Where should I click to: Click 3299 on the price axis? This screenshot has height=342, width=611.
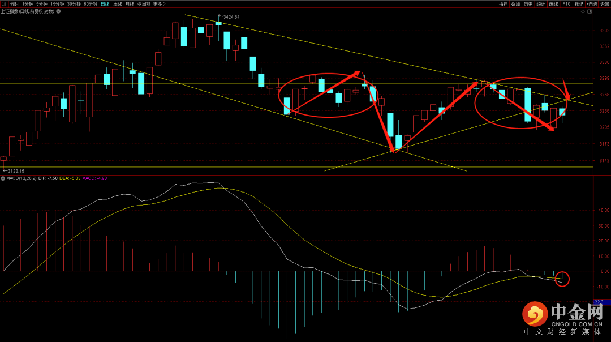[x=604, y=78]
